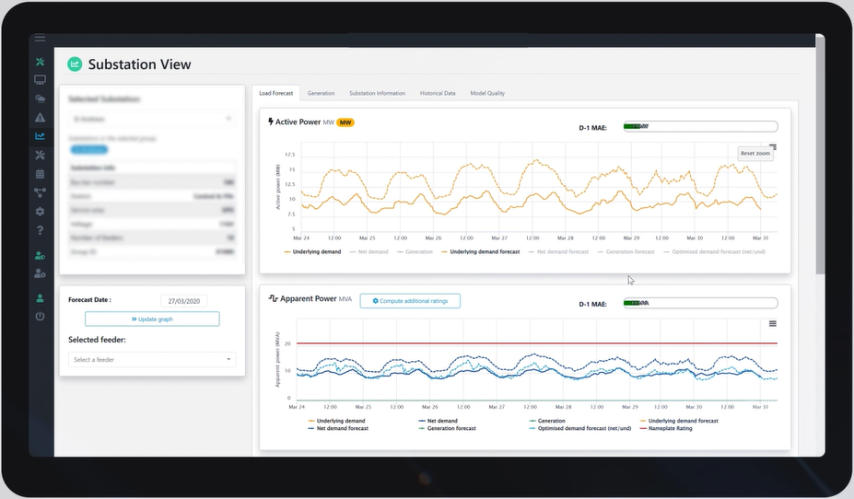Open the Select a feeder dropdown
Screen dimensions: 854x499
click(152, 360)
